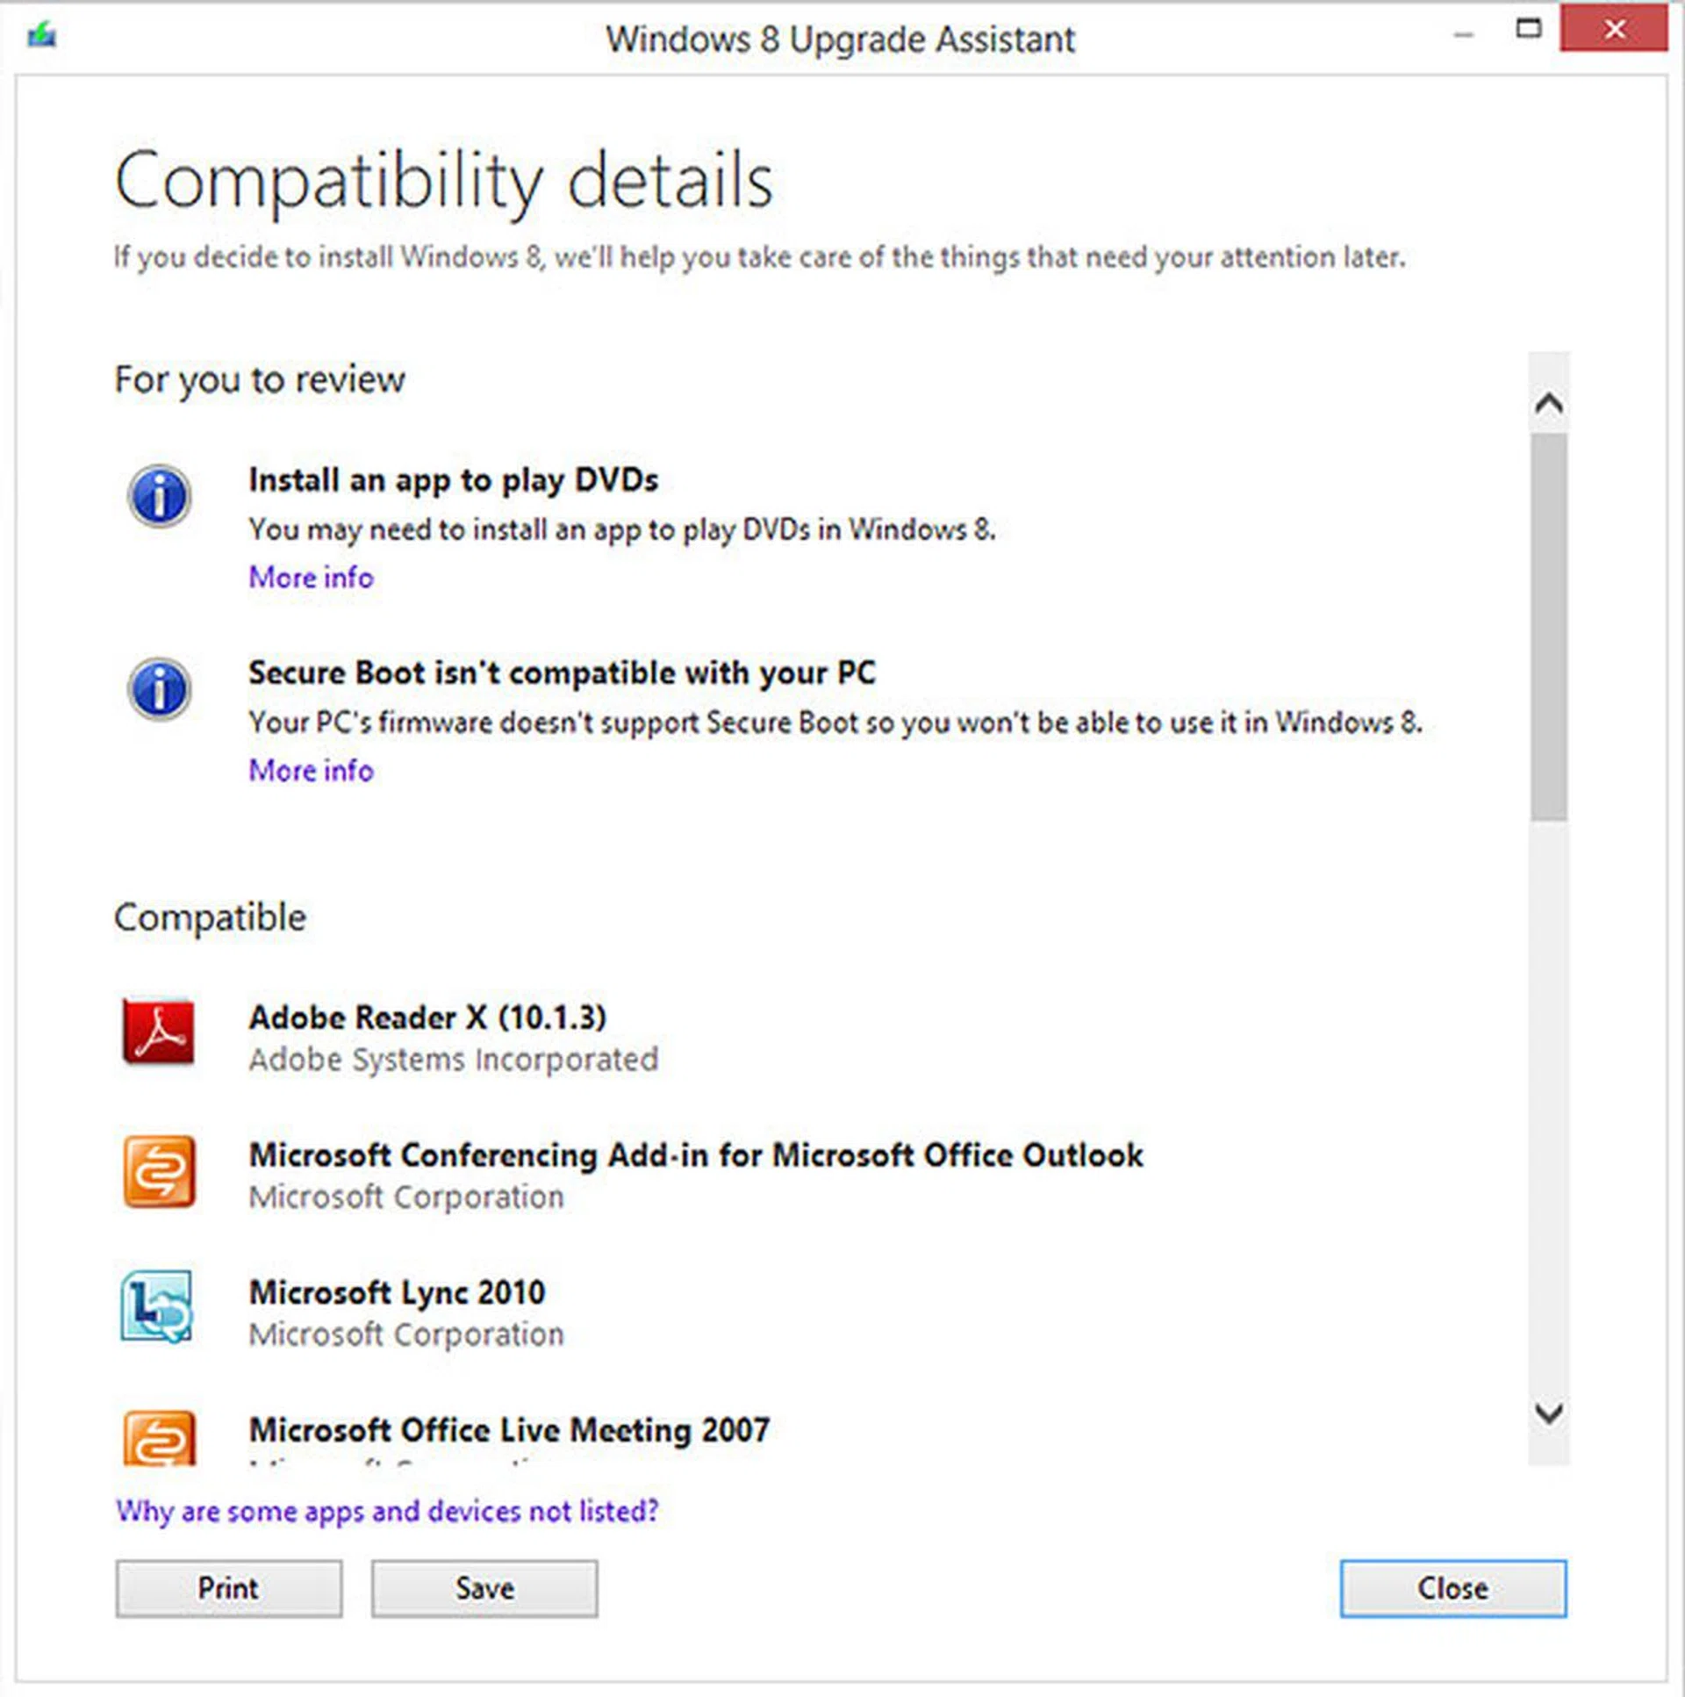The width and height of the screenshot is (1685, 1697).
Task: Select the Adobe Reader X (10.1.3) entry
Action: click(427, 1017)
